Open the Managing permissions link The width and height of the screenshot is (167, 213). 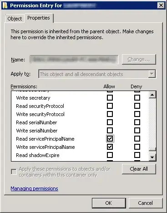pos(34,188)
